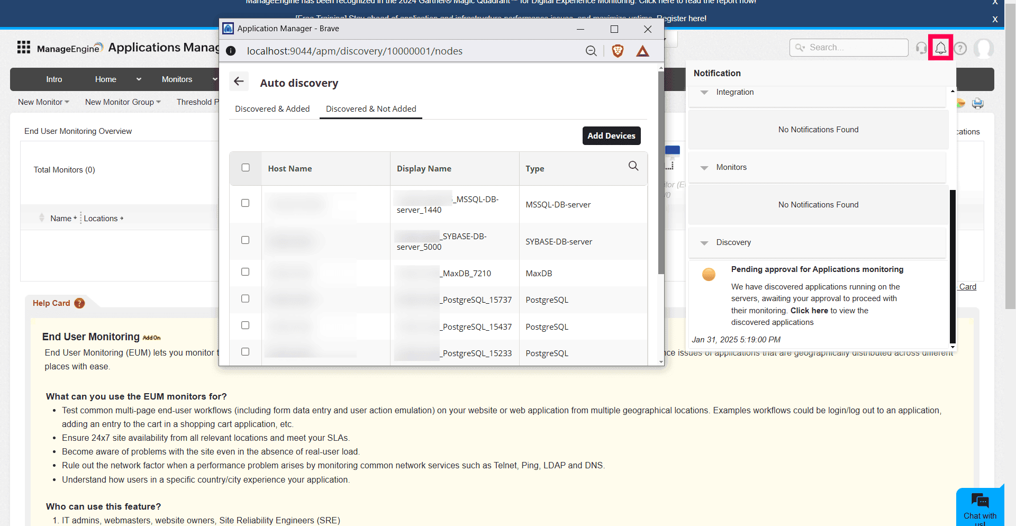Viewport: 1016px width, 526px height.
Task: Click the Add Devices button
Action: click(x=611, y=135)
